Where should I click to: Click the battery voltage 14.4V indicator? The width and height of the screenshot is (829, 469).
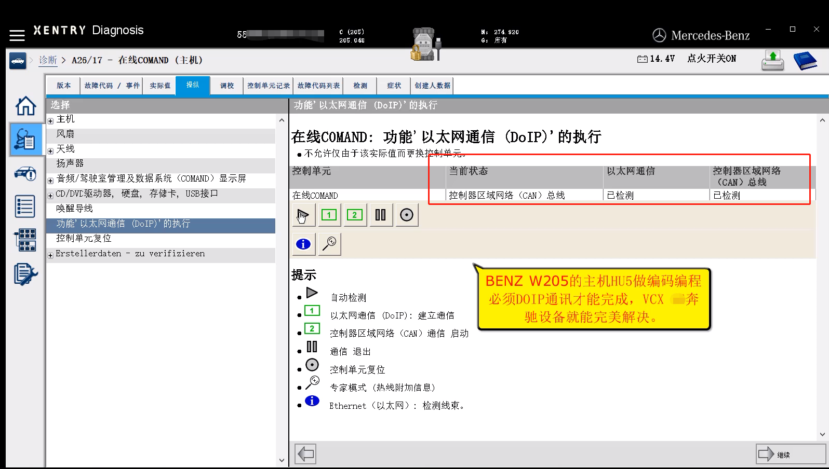coord(656,59)
